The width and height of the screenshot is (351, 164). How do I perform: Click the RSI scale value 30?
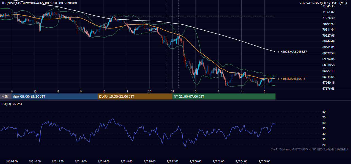pyautogui.click(x=324, y=139)
